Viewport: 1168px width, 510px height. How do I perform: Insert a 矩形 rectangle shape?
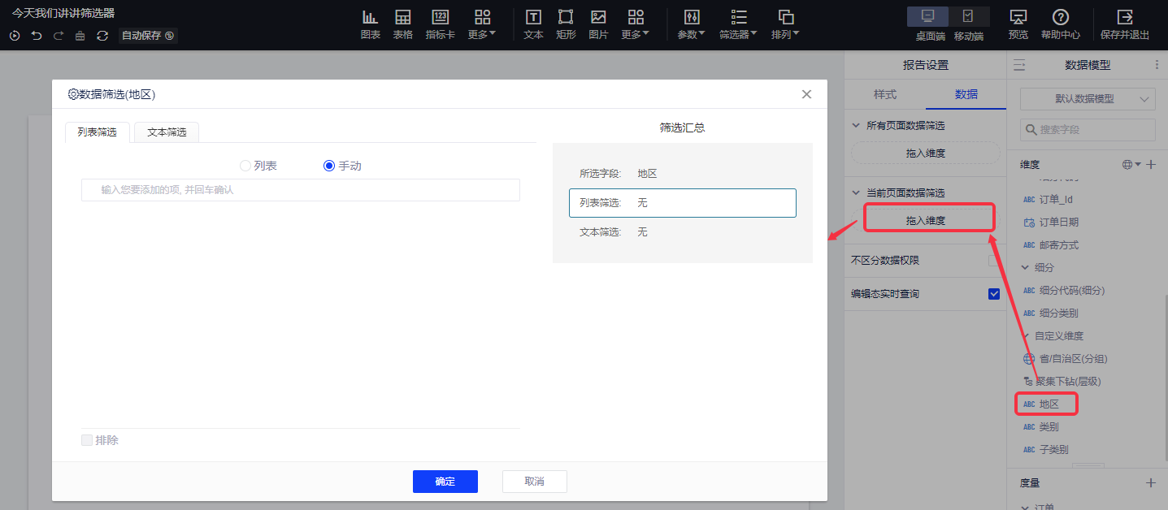(566, 18)
